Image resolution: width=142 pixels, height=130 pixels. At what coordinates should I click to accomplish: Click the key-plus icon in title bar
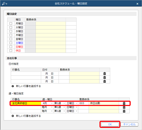pos(5,4)
